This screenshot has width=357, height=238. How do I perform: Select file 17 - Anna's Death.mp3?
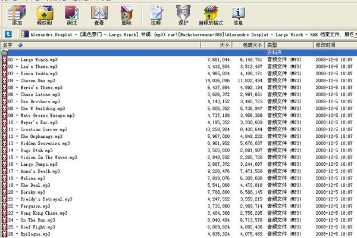coord(34,171)
